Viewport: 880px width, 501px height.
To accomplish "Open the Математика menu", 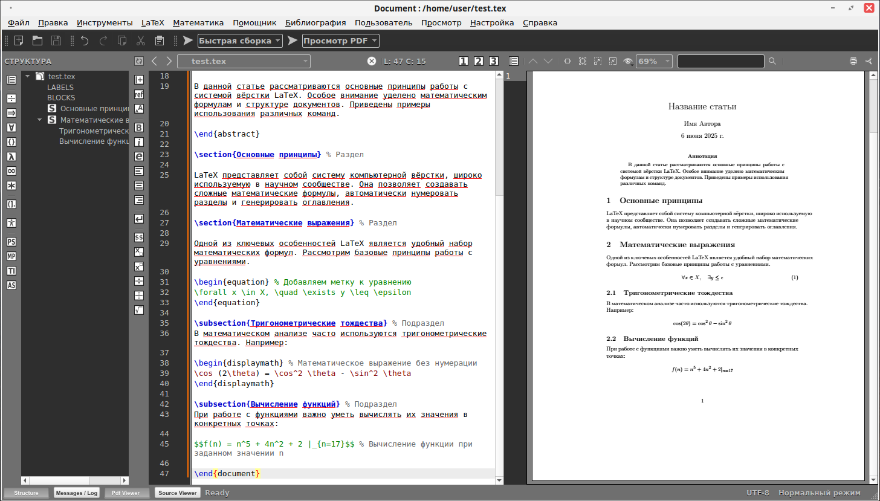I will [198, 22].
